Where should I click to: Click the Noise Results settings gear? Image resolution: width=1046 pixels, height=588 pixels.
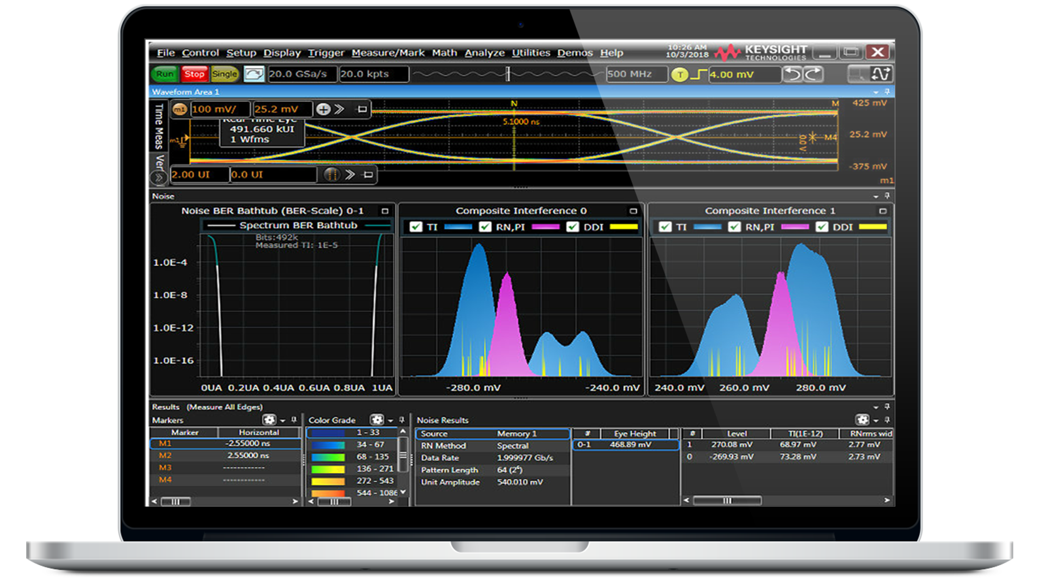[x=862, y=420]
